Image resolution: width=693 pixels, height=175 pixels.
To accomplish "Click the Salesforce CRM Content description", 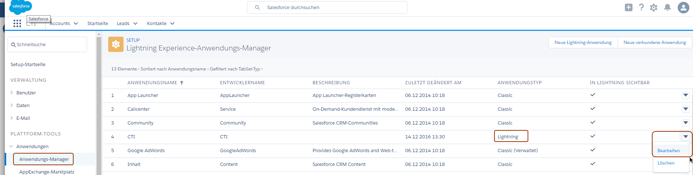I will (x=339, y=164).
